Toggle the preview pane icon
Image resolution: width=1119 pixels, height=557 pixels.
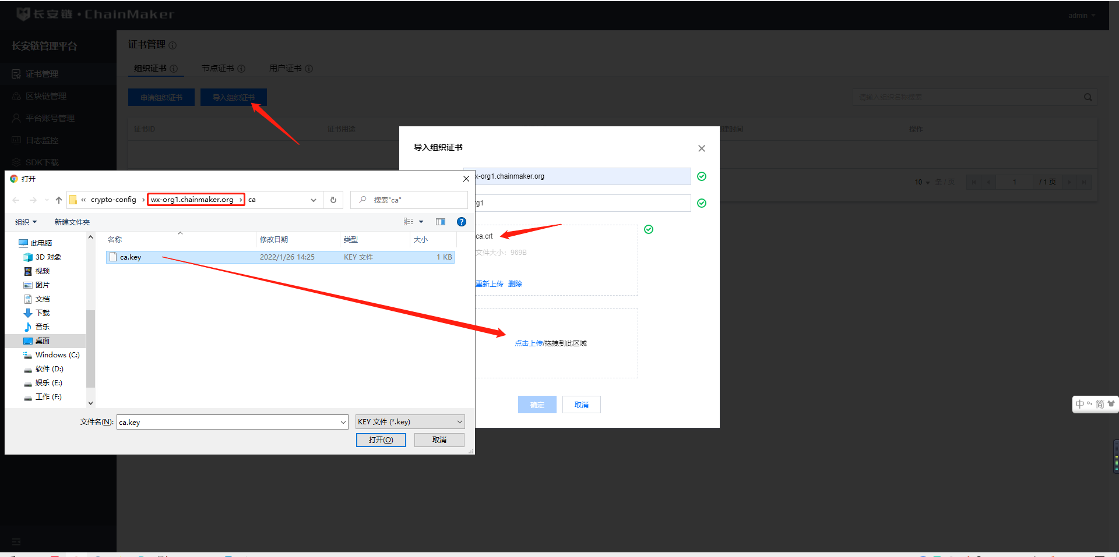coord(441,222)
